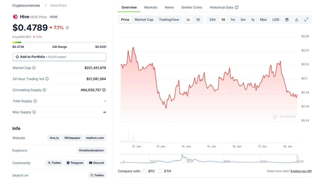The height and width of the screenshot is (178, 320).
Task: Check the ETH compare checkbox
Action: pos(160,171)
